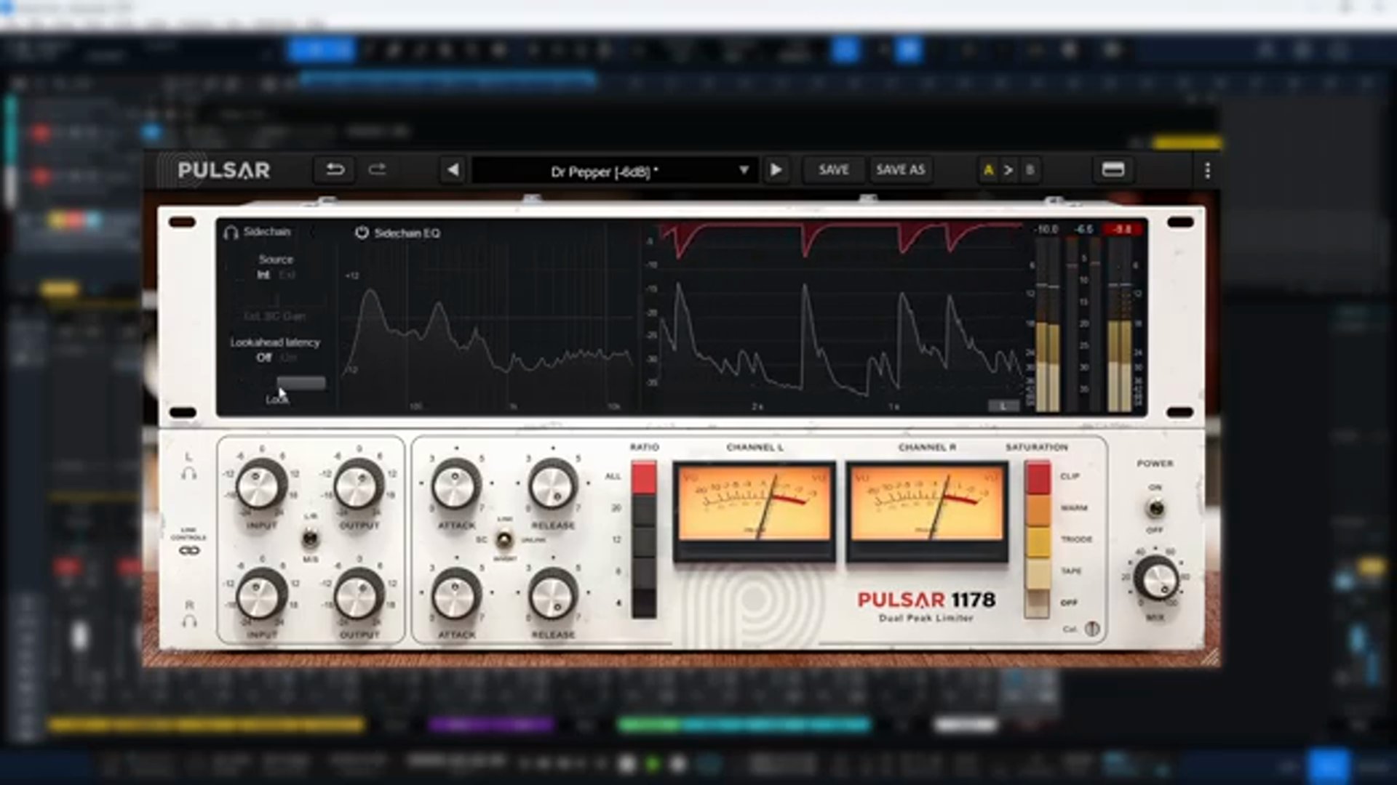Click the channel R INPUT knob

pyautogui.click(x=261, y=594)
